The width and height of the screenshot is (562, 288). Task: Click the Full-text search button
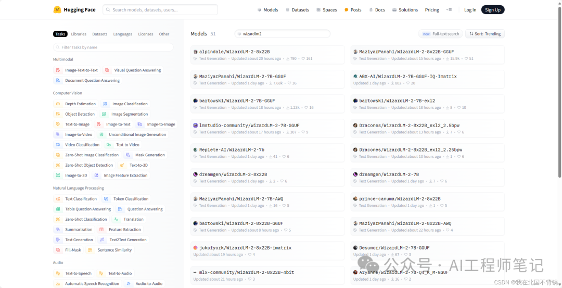[x=441, y=34]
